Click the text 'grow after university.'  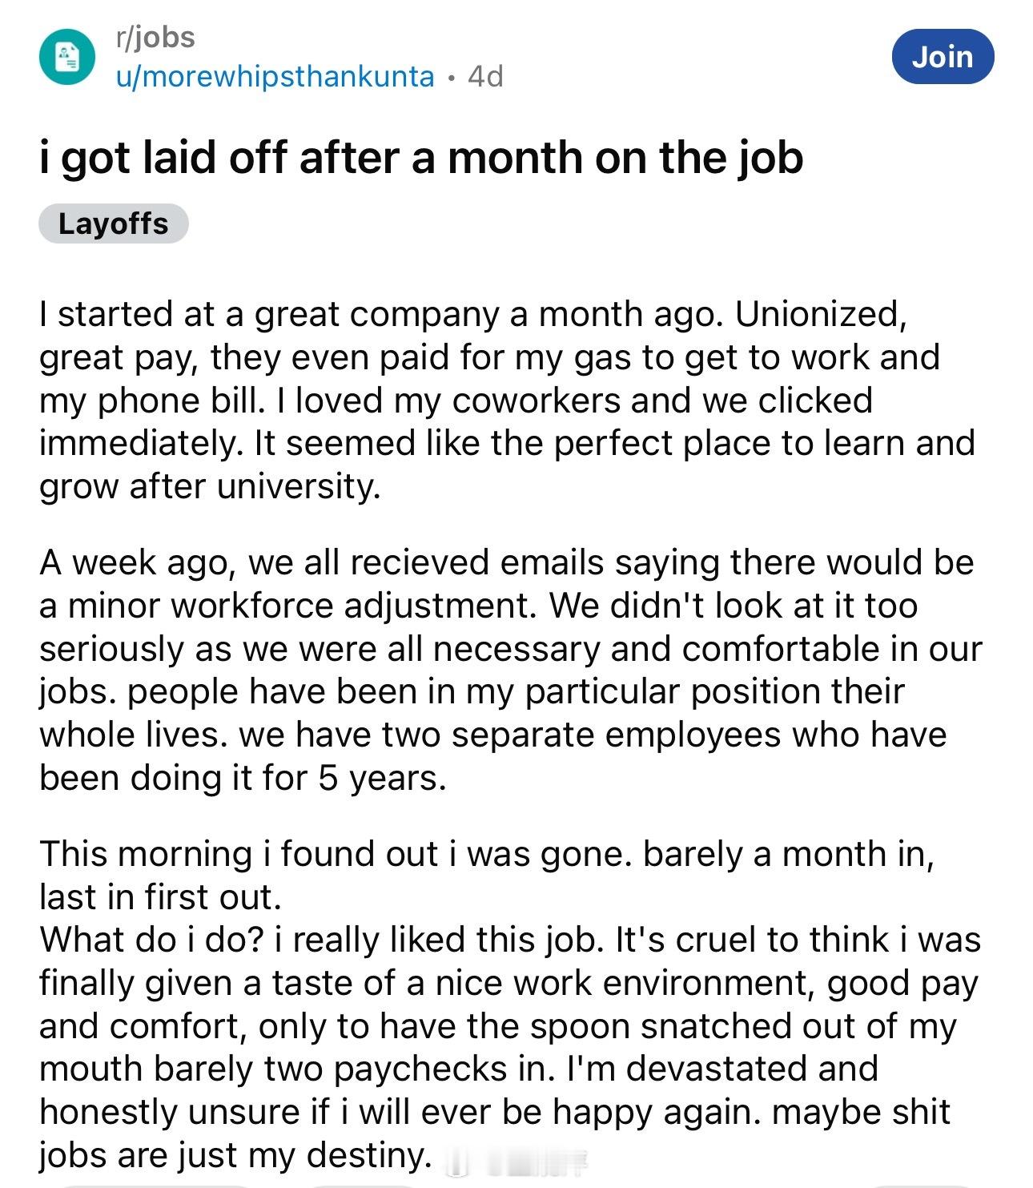[x=210, y=486]
